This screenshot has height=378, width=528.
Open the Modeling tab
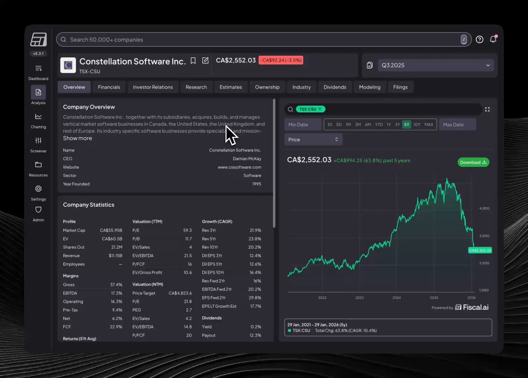(370, 87)
